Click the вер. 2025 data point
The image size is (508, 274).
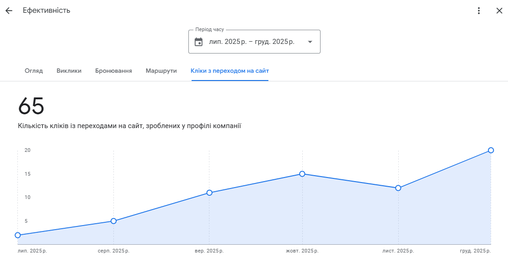[x=209, y=193]
